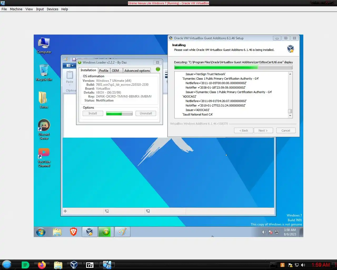The width and height of the screenshot is (337, 270).
Task: Click the Uninstall button in Windows Loader
Action: (x=146, y=113)
